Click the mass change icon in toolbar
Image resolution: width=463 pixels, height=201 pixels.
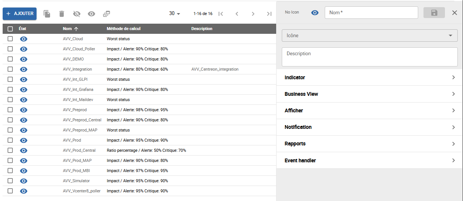coord(106,14)
